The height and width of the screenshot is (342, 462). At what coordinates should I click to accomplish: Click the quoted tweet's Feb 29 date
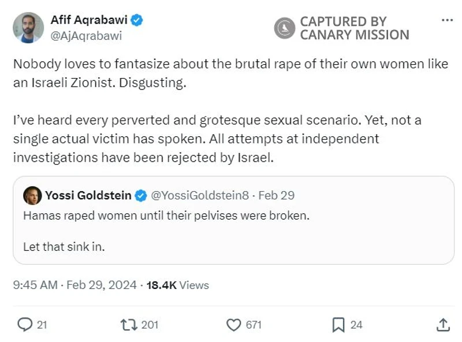277,196
